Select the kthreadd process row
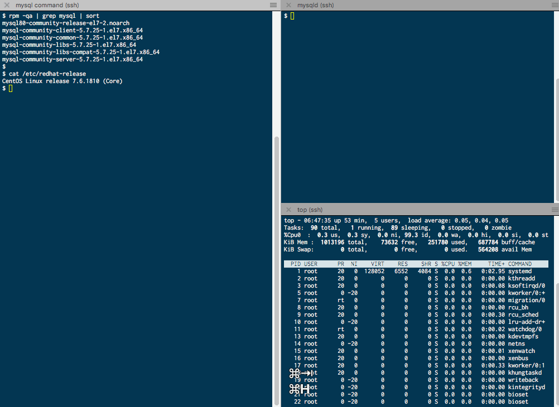The height and width of the screenshot is (407, 559). click(416, 278)
